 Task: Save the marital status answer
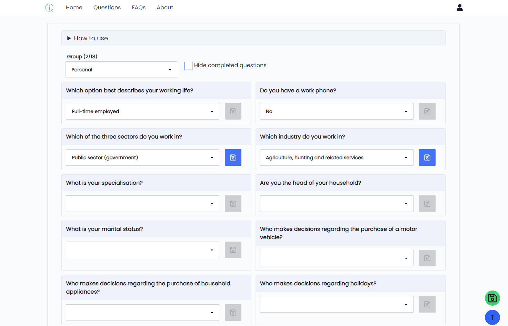[233, 250]
